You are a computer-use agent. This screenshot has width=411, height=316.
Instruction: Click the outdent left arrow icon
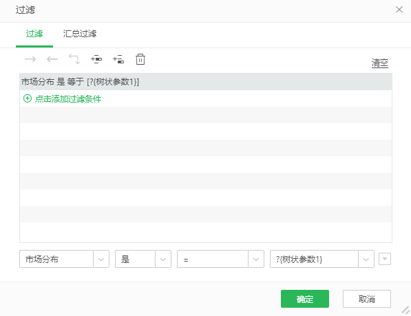(52, 59)
